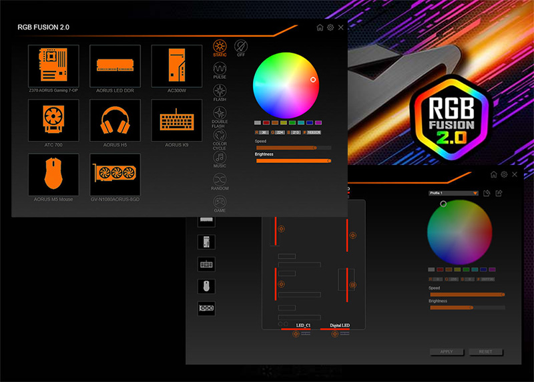Pick the cyan swatch in front window
534x382 pixels.
click(x=301, y=123)
